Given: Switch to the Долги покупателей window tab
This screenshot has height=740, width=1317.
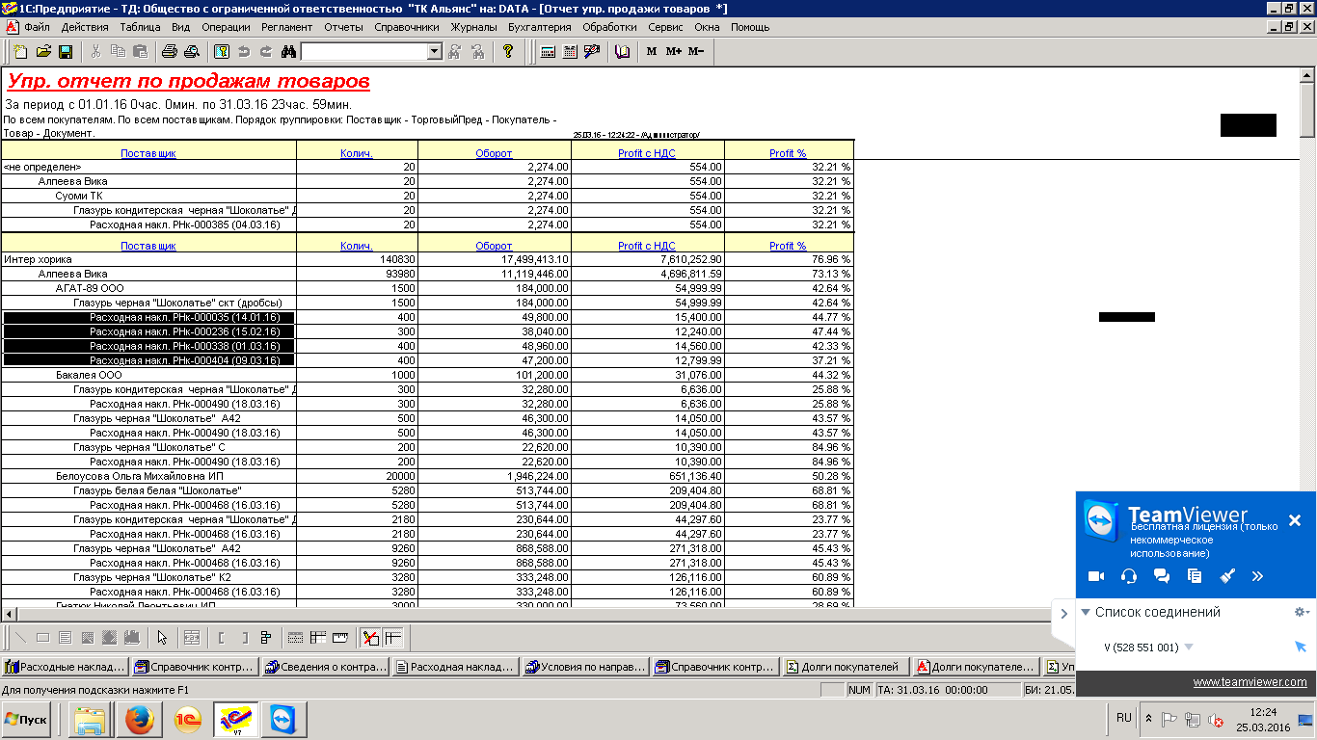Looking at the screenshot, I should pyautogui.click(x=843, y=666).
